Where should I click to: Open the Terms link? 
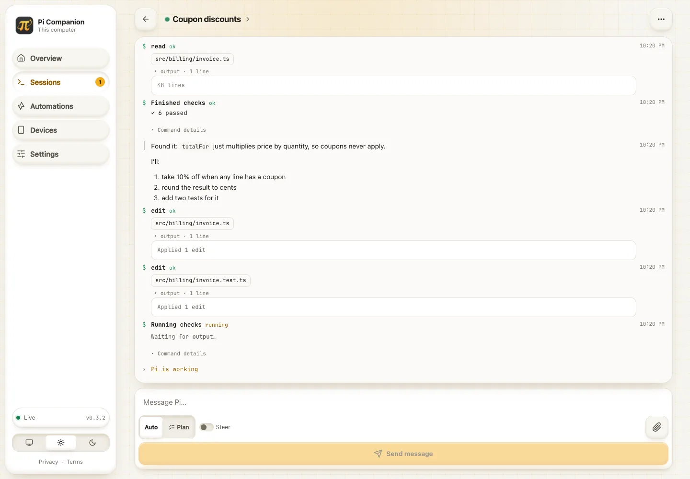(75, 462)
